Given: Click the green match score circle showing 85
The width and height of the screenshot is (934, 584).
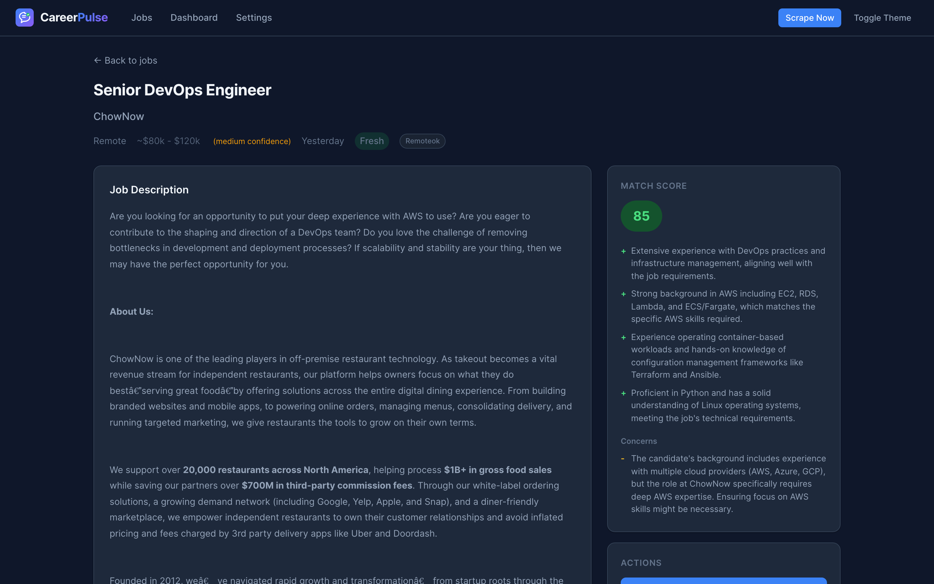Looking at the screenshot, I should coord(641,216).
